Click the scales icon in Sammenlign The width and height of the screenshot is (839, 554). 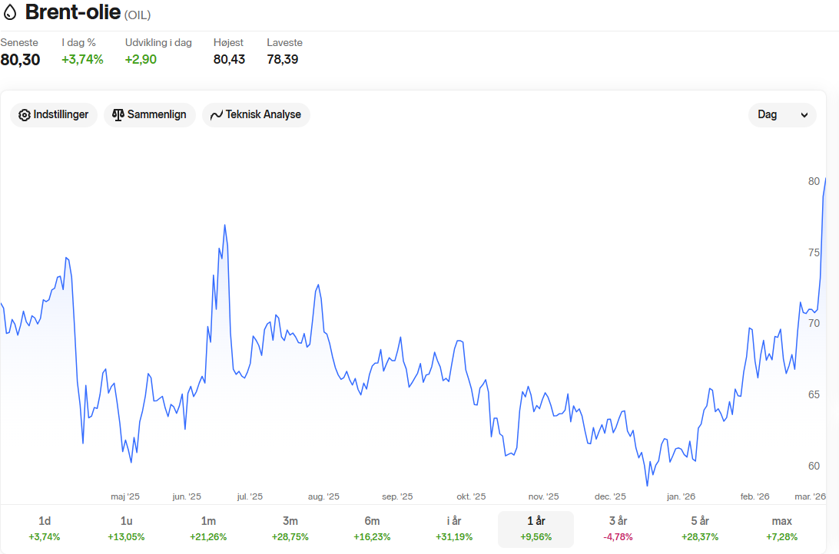(x=118, y=115)
